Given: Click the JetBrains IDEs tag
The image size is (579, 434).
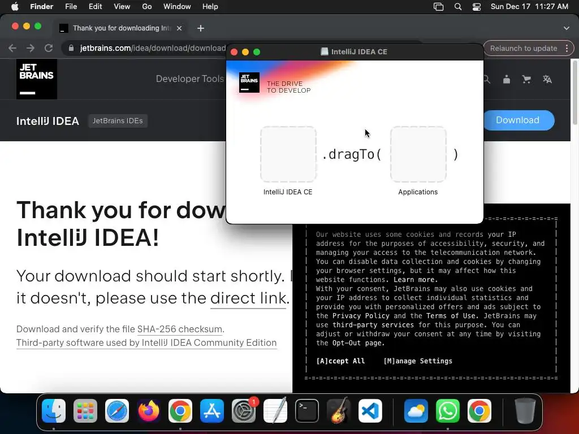Looking at the screenshot, I should pyautogui.click(x=118, y=121).
